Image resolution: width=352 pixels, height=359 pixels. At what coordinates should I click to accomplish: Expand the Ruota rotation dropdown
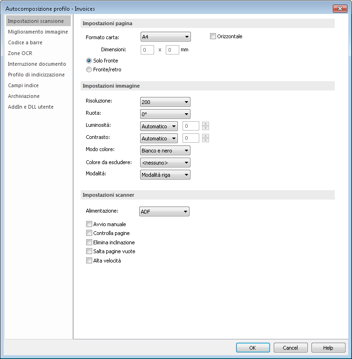coord(165,114)
